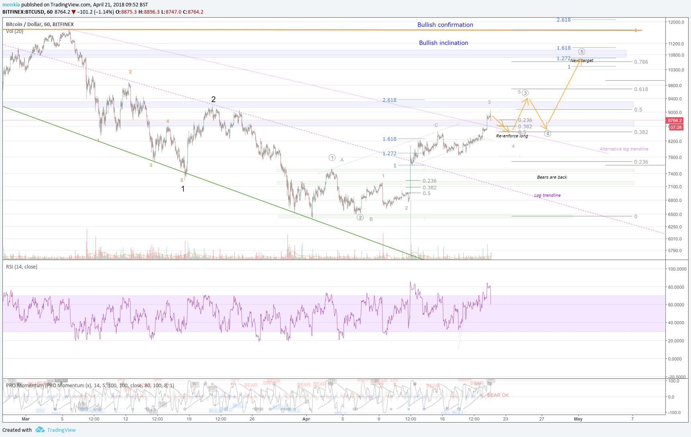Click the 07:28 bar countdown tag
The image size is (691, 437).
point(676,127)
